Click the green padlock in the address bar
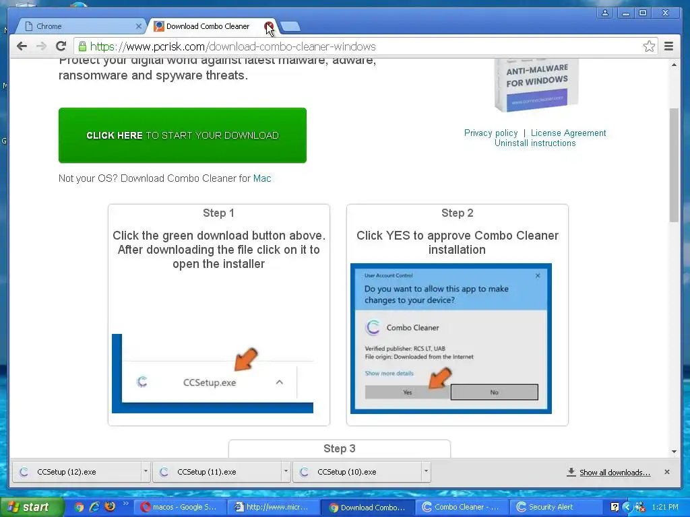The image size is (690, 517). click(x=82, y=46)
